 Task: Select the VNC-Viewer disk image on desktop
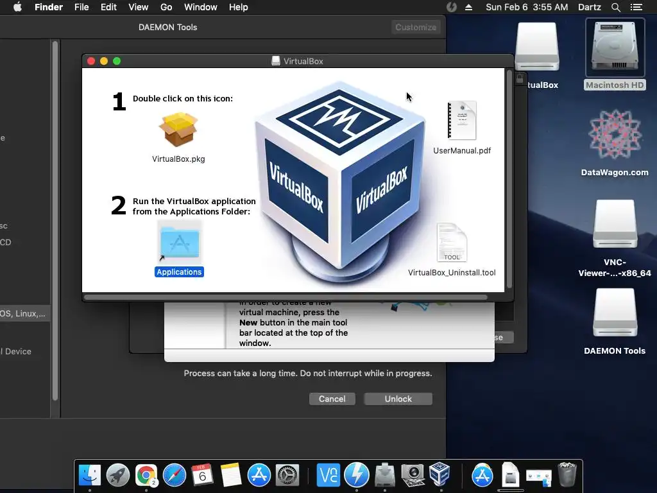[615, 224]
